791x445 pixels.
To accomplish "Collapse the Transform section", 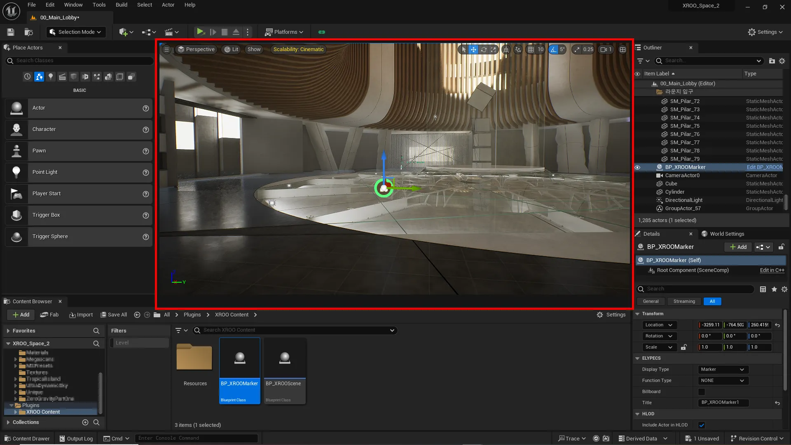I will coord(638,314).
